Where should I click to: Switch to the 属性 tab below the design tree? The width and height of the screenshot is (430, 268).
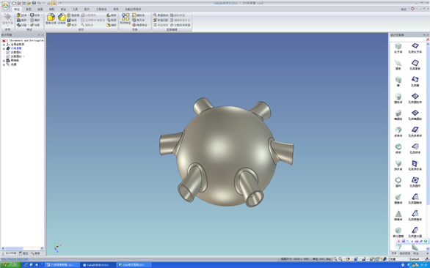point(23,253)
